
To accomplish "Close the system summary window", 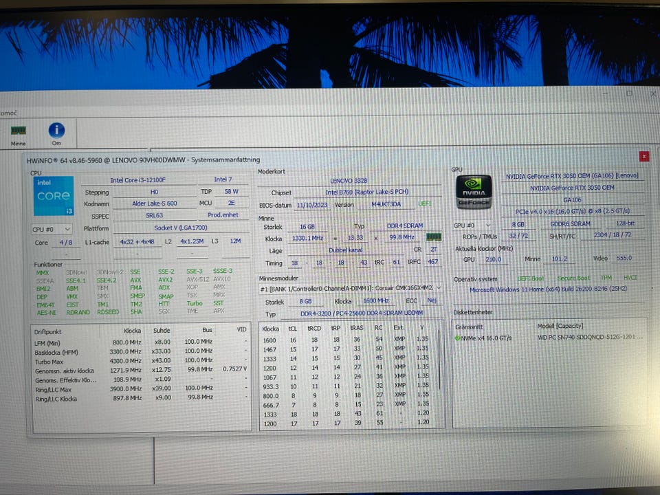I will coord(643,157).
